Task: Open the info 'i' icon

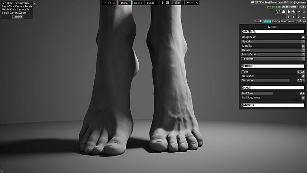Action: click(289, 17)
